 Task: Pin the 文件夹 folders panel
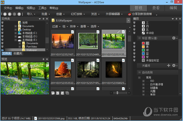(x=43, y=19)
